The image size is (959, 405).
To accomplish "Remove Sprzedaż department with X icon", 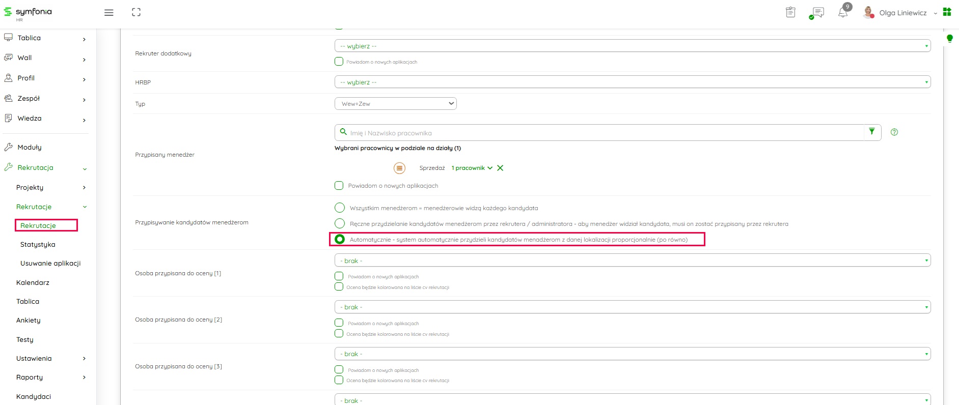I will click(500, 168).
